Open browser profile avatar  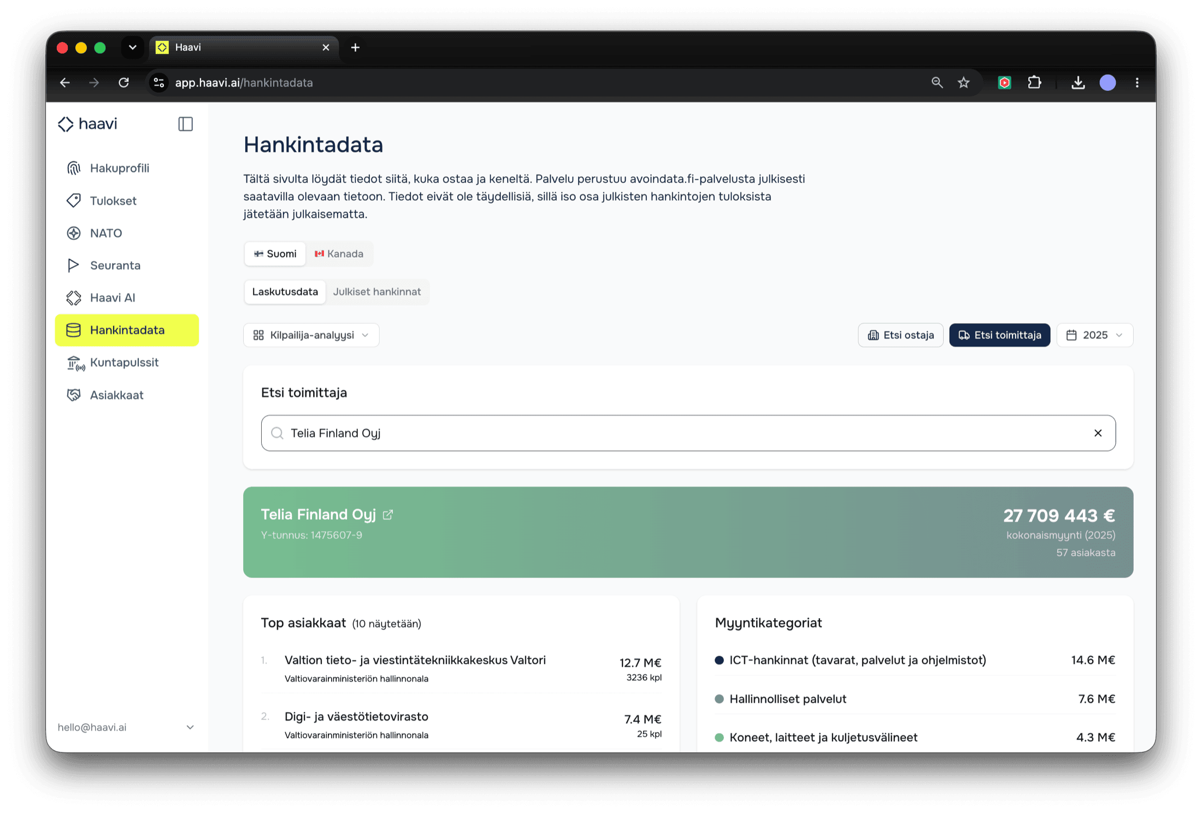pyautogui.click(x=1107, y=82)
